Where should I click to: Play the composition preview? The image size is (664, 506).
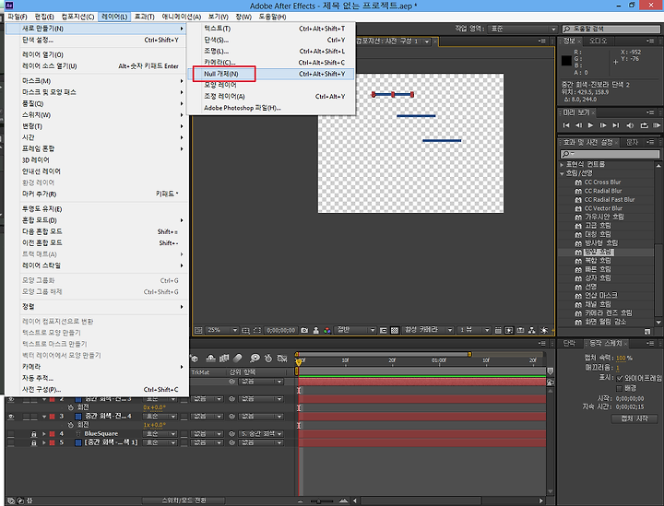click(590, 125)
